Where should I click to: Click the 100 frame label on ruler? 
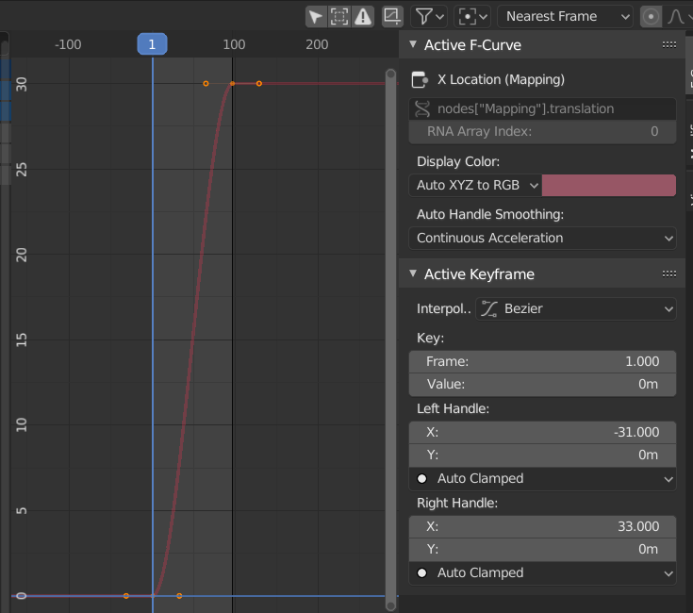coord(234,44)
